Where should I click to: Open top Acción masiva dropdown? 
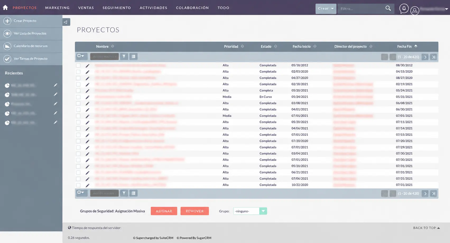coord(104,56)
